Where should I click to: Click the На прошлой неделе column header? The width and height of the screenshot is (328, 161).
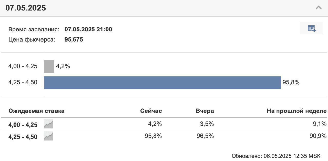pyautogui.click(x=297, y=111)
